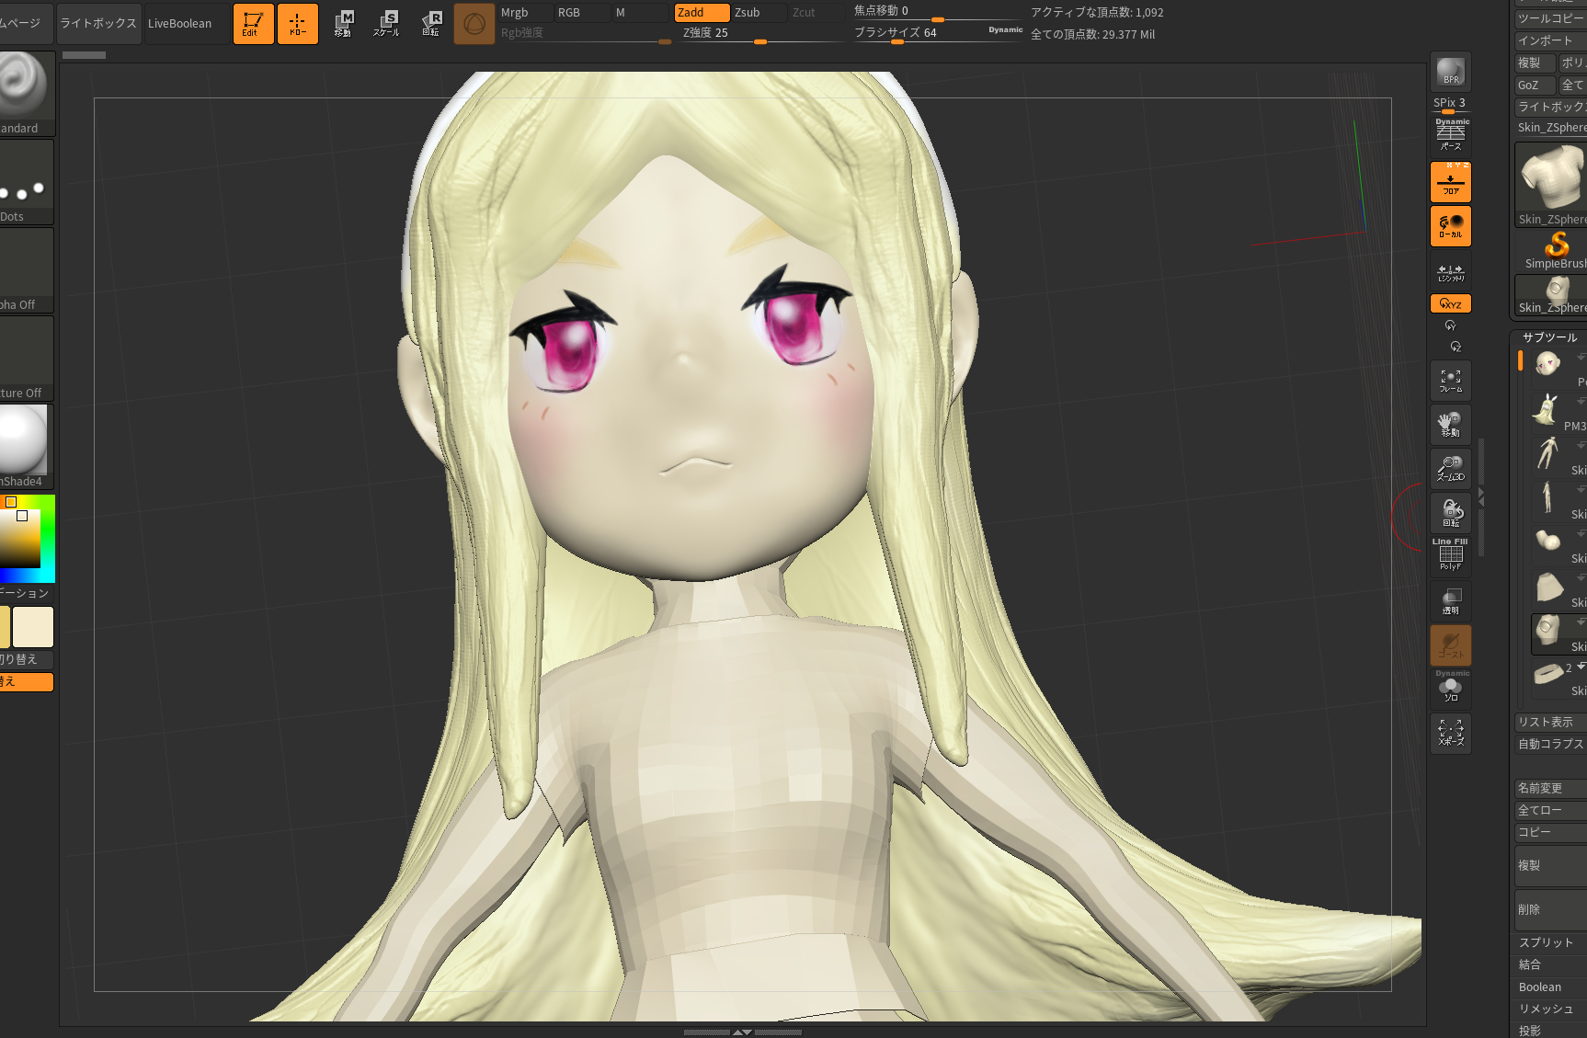Adjust Z Intensity (Z強度) slider
This screenshot has height=1038, width=1587.
(760, 33)
